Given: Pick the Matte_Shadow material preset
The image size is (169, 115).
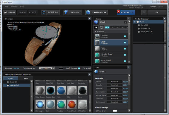Looking at the screenshot, I should pyautogui.click(x=40, y=91).
